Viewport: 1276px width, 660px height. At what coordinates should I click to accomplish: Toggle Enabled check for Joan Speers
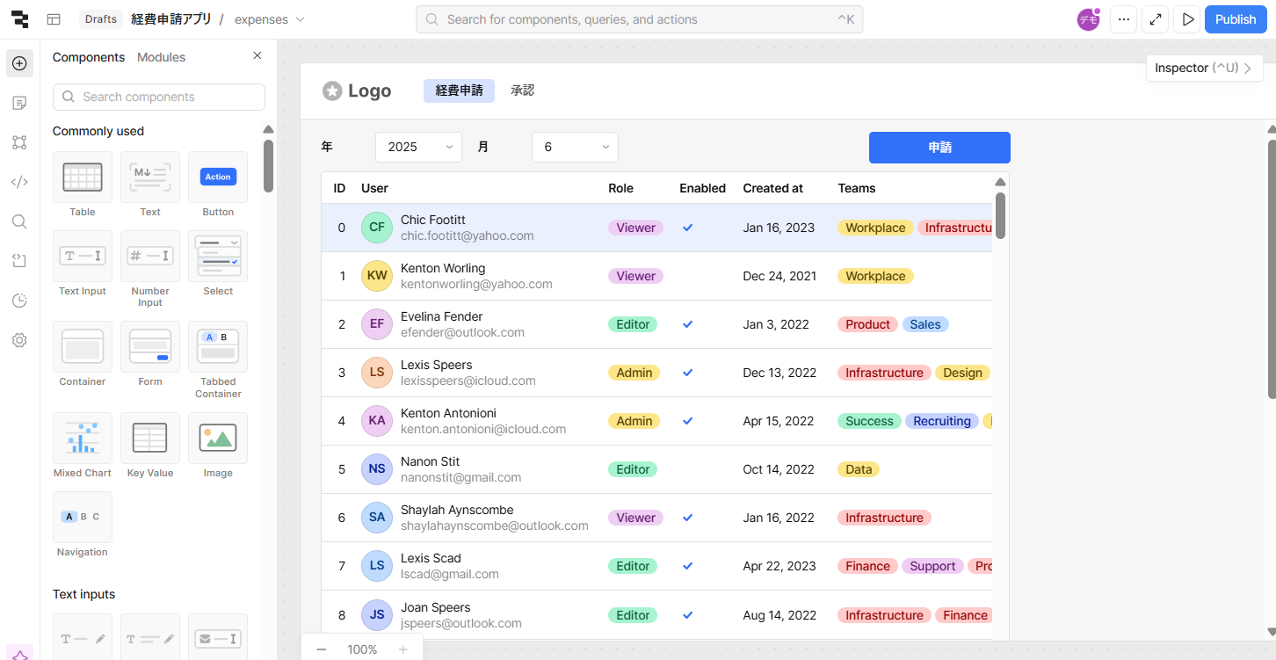[x=688, y=615]
